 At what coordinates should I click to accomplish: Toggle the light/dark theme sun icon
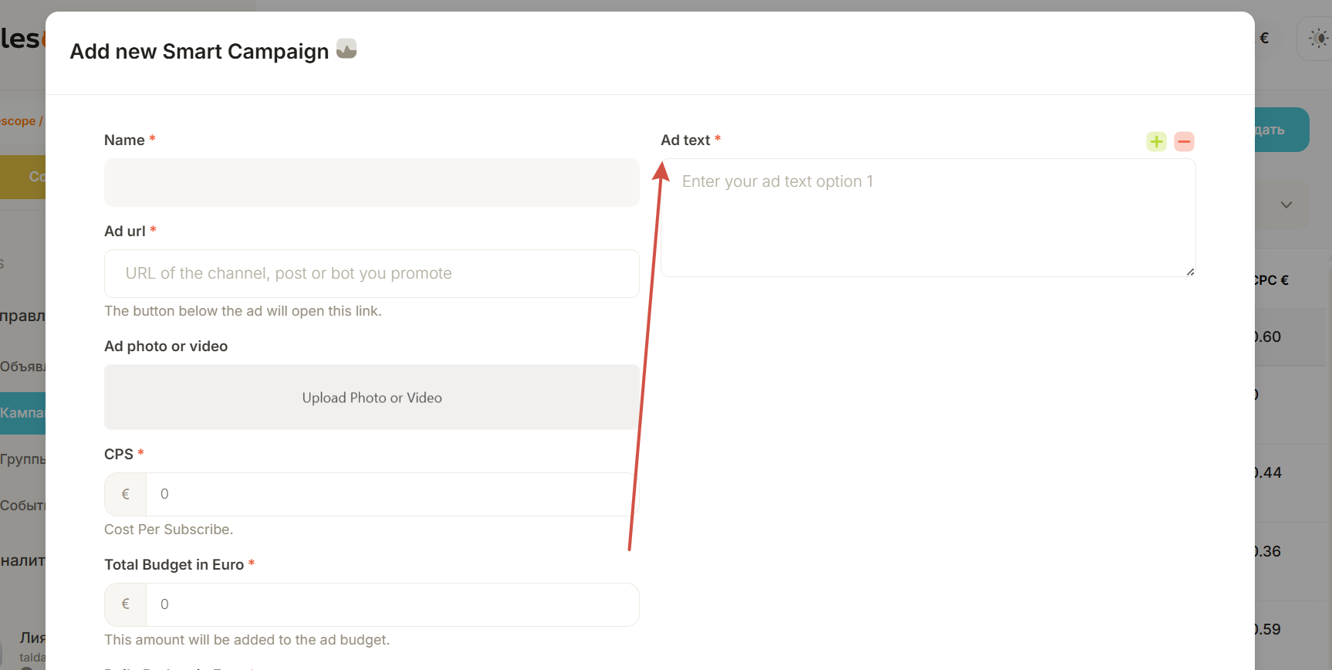click(1318, 38)
